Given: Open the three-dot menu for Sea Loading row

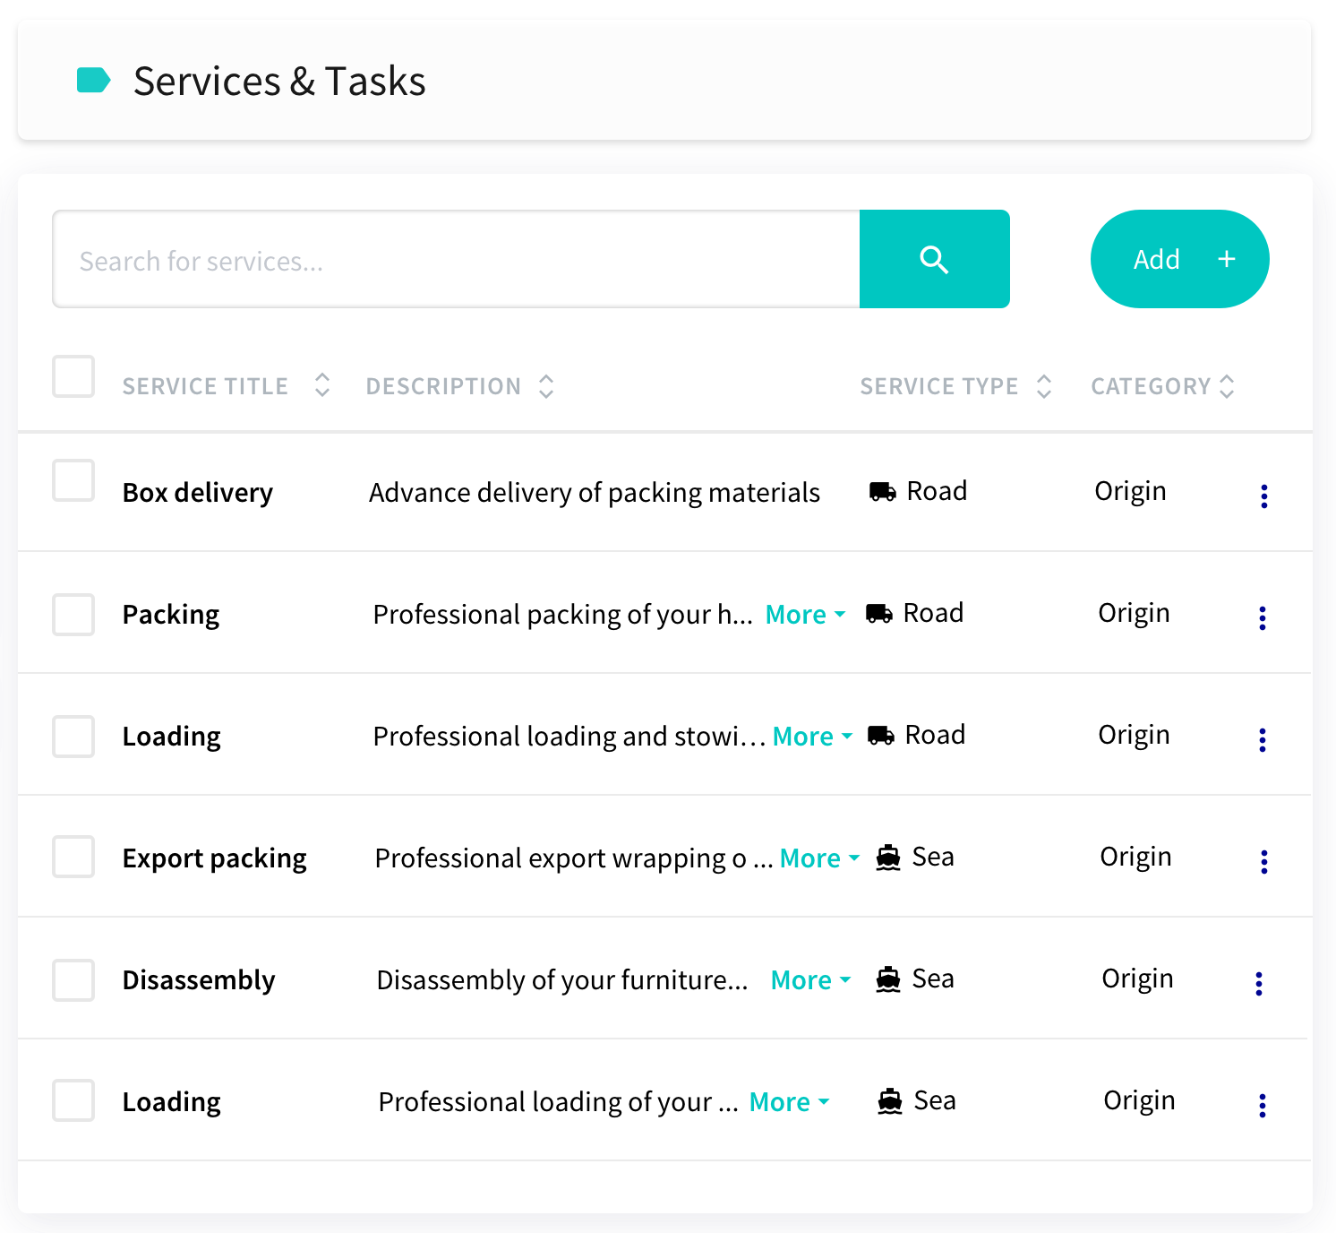Looking at the screenshot, I should [x=1262, y=1105].
